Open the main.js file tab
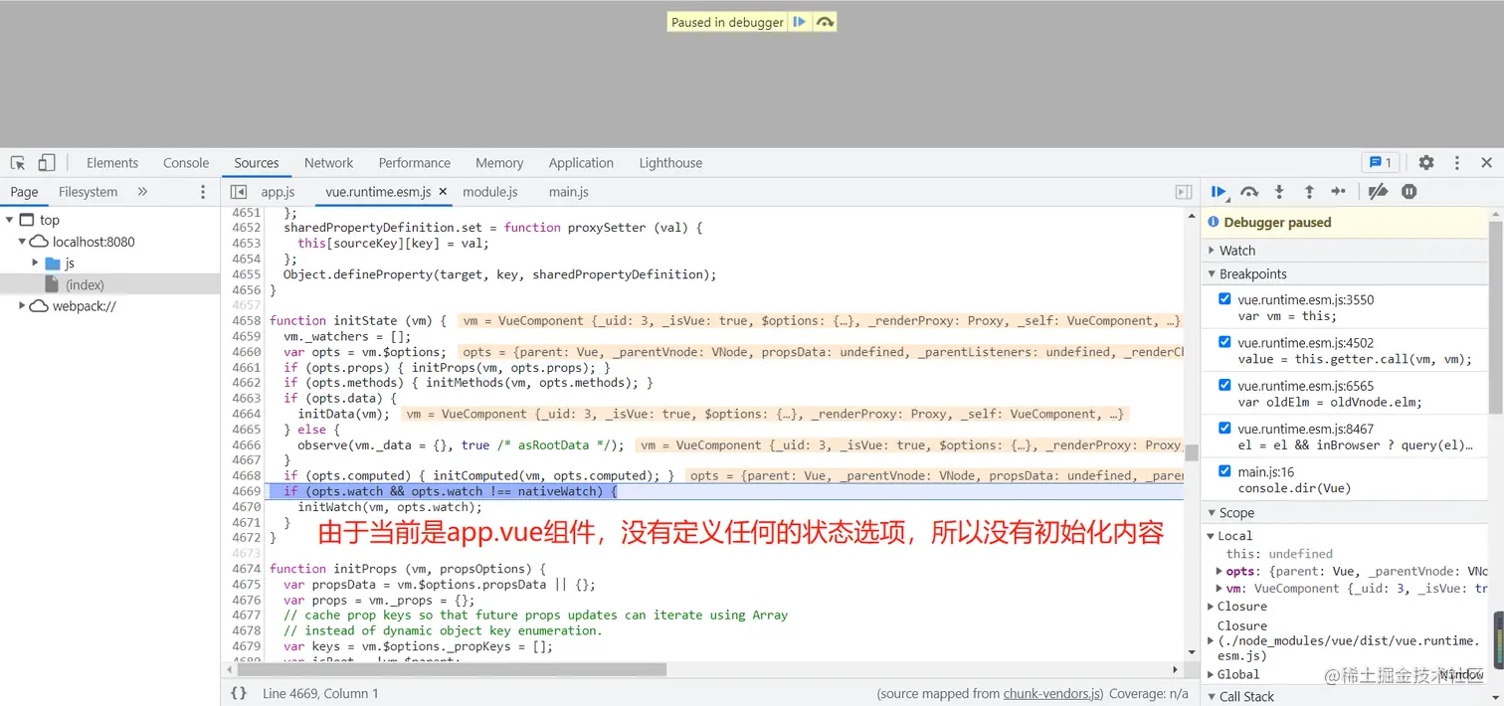Viewport: 1504px width, 706px height. [x=569, y=192]
